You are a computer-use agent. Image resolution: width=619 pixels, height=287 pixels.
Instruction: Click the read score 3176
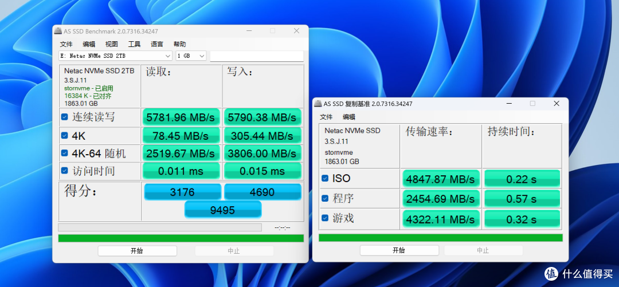pyautogui.click(x=182, y=192)
